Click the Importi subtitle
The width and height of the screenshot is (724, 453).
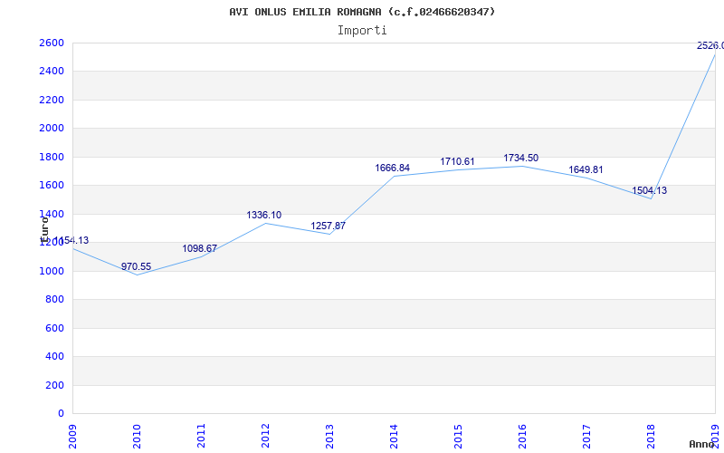click(362, 31)
